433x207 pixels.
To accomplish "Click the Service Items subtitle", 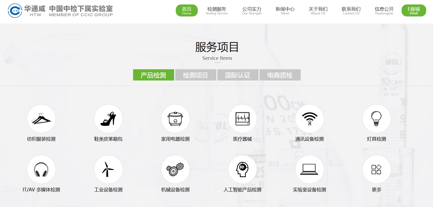I will click(217, 58).
